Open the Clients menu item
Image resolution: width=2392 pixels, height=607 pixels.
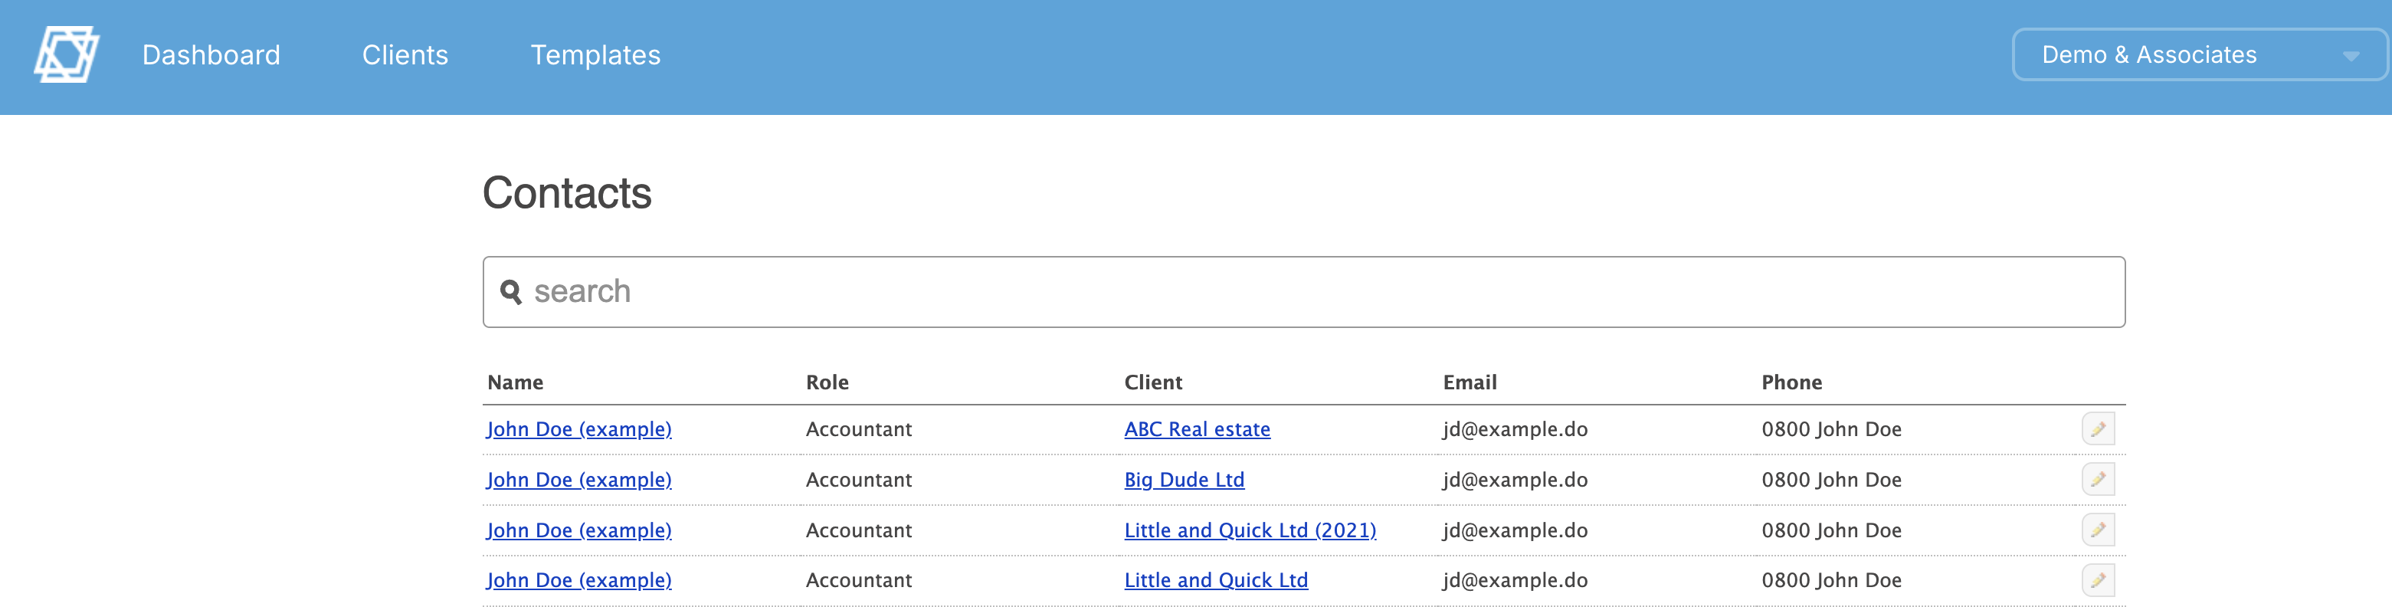click(405, 55)
